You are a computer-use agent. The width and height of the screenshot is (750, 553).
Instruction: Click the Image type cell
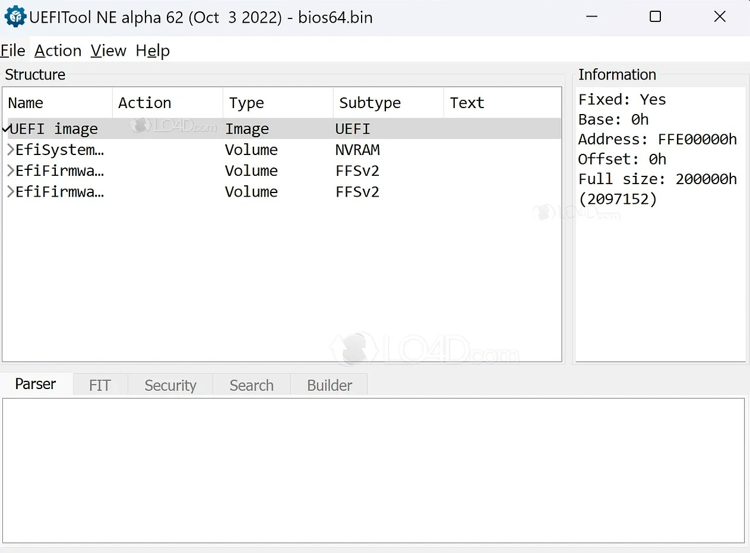pos(247,129)
